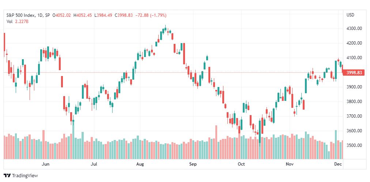The image size is (370, 182).
Task: Click the closing price C3998.83 value
Action: (124, 15)
